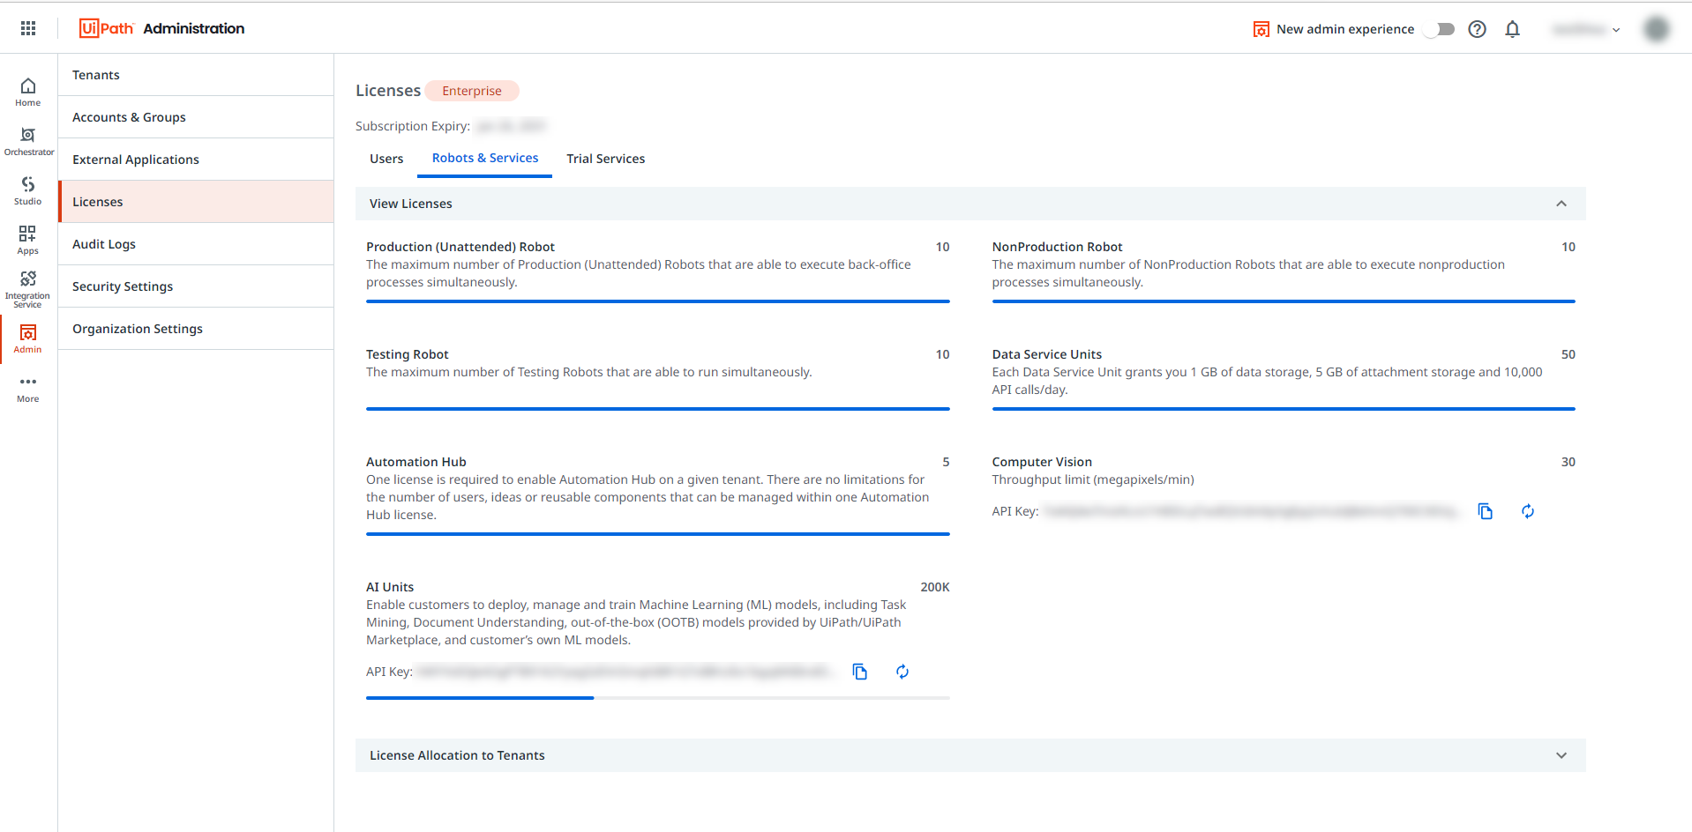The image size is (1692, 832).
Task: Open Orchestrator from the left rail
Action: (28, 141)
